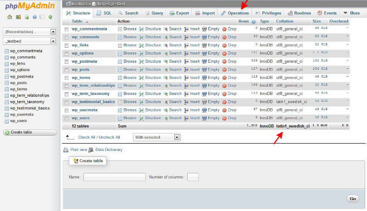Click wp_users table icon in sidebar

6,121
